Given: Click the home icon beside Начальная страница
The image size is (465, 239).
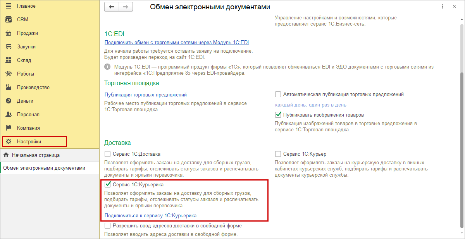Looking at the screenshot, I should click(x=6, y=155).
